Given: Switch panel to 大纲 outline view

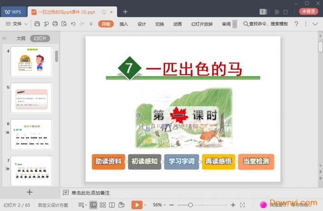Looking at the screenshot, I should click(21, 38).
